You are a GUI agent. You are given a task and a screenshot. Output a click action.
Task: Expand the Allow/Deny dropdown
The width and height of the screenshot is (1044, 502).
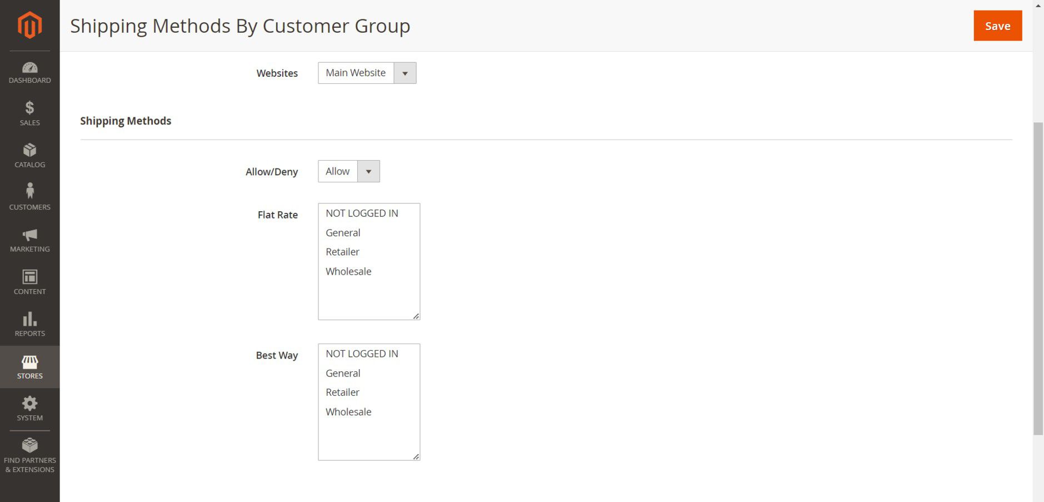click(348, 171)
